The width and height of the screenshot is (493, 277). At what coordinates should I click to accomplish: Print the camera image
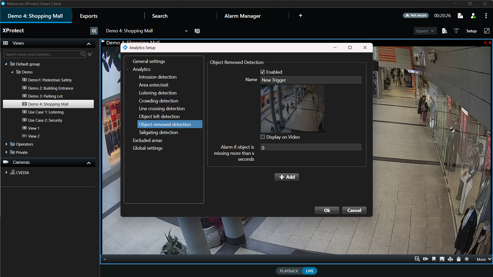[450, 259]
